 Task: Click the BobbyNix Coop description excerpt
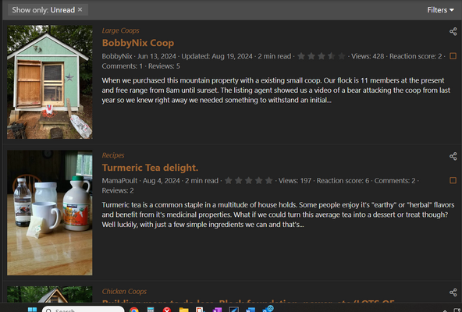(x=276, y=90)
